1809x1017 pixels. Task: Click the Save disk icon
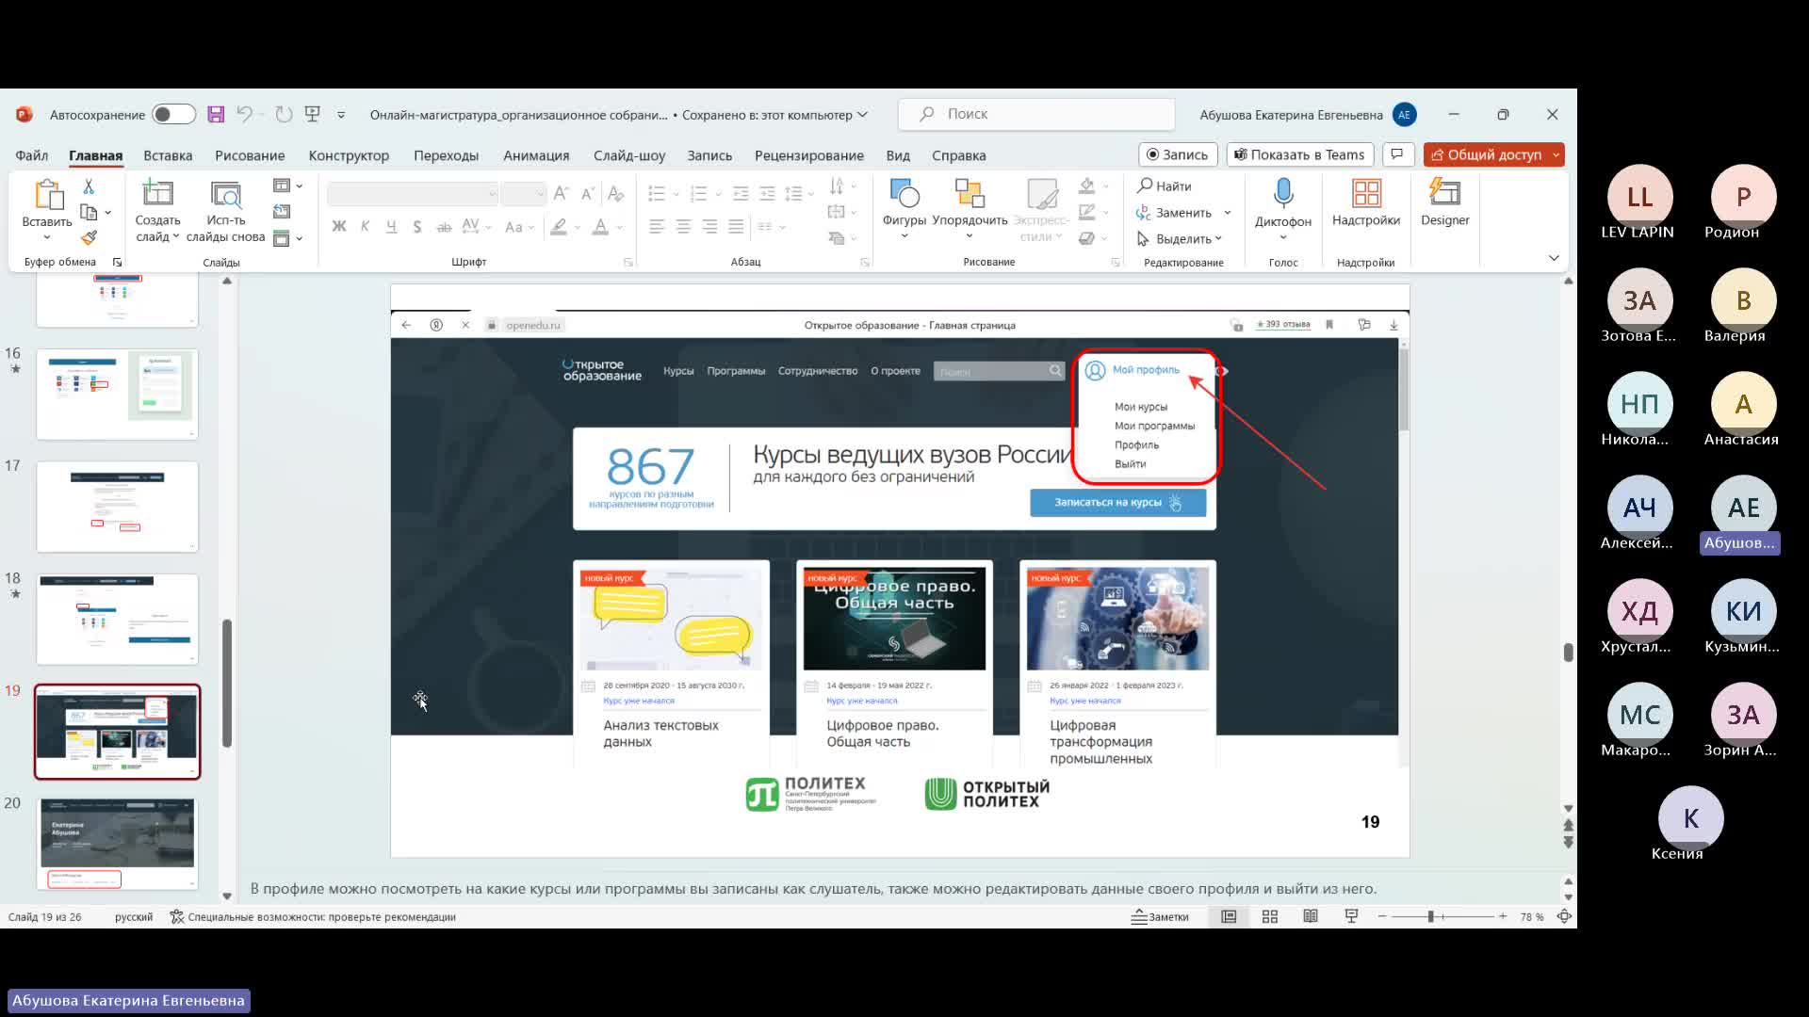(216, 115)
